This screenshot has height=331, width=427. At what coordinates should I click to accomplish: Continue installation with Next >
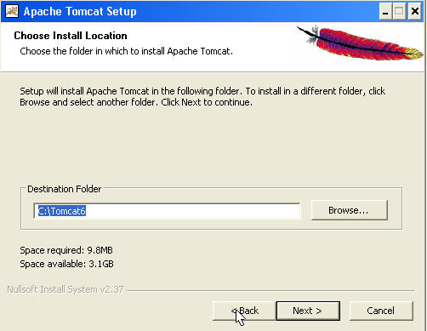tap(308, 311)
